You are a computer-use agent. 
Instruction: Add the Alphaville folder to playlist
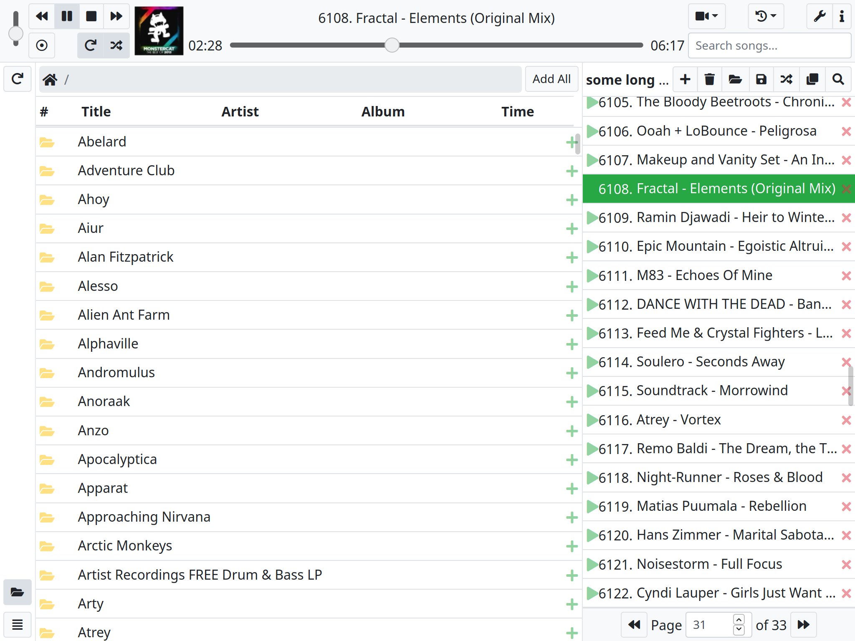[572, 344]
